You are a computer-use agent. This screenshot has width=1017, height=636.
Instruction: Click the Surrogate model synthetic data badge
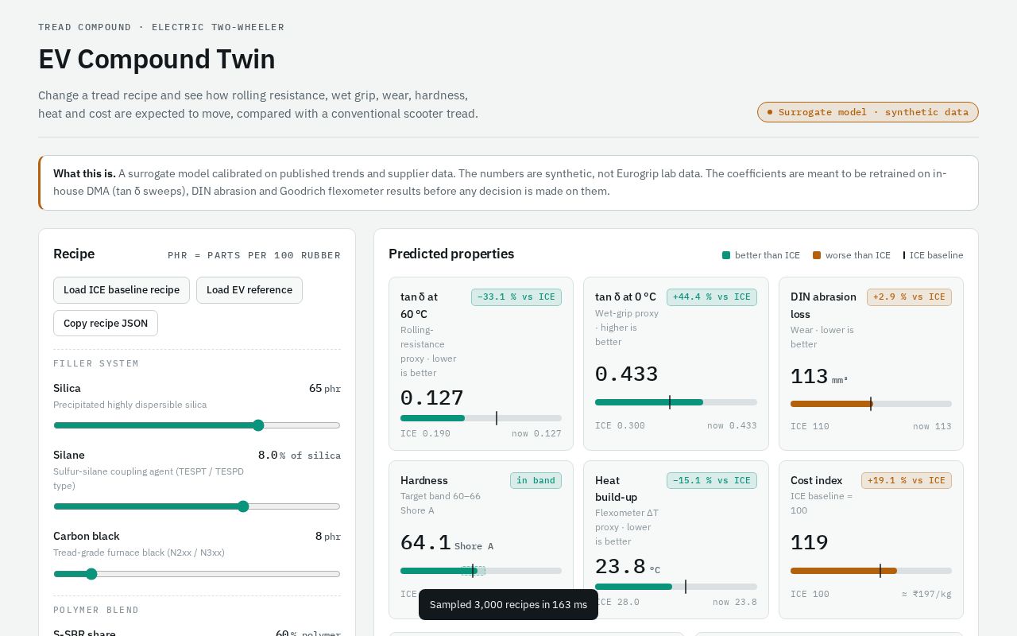(868, 112)
